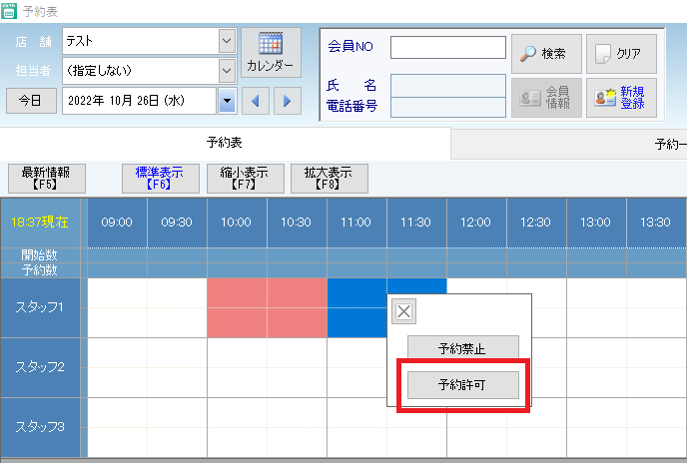Refresh with 最新情報 F5 button

46,178
